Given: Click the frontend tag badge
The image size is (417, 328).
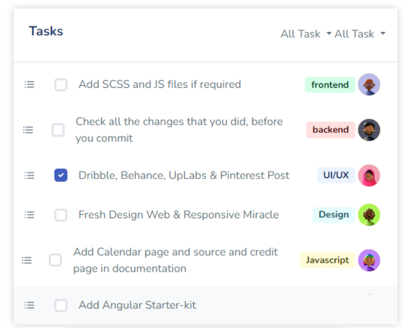Looking at the screenshot, I should pyautogui.click(x=330, y=85).
